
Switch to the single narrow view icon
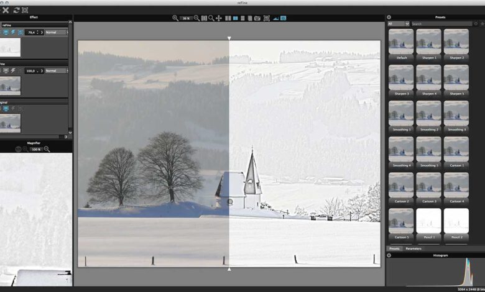[x=242, y=18]
